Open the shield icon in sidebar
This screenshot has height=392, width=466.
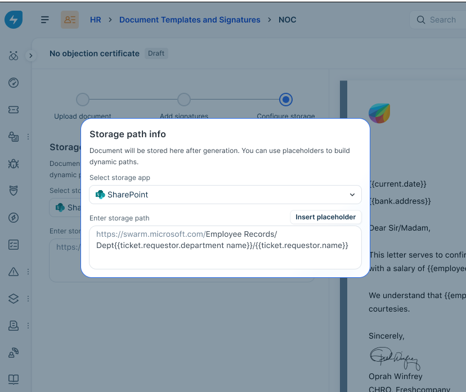14,191
